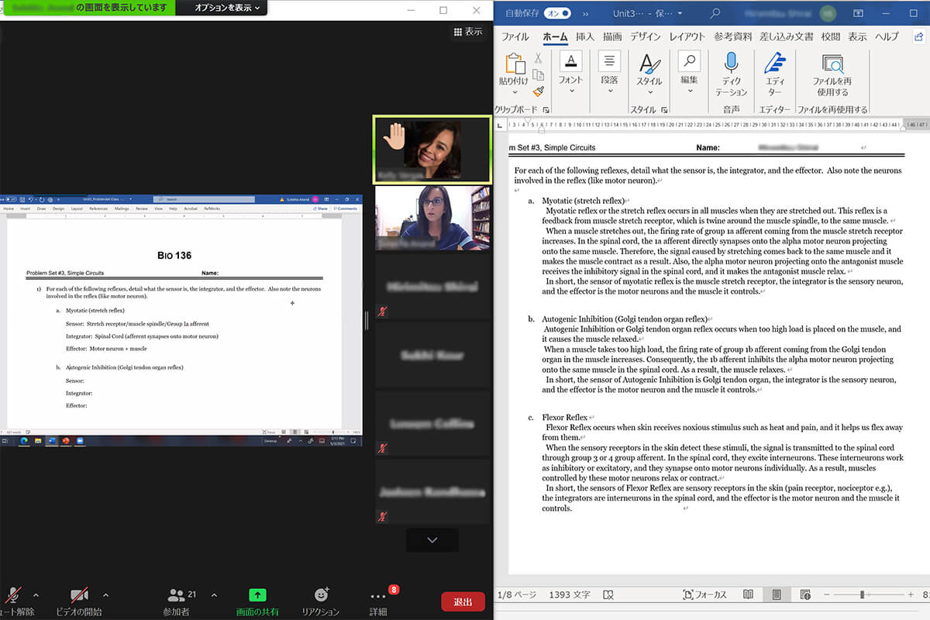
Task: Click the page number indicator in Word
Action: pos(515,594)
